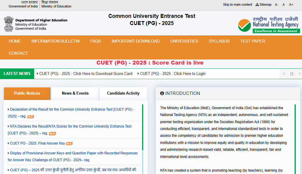Navigate to the Universities page
302x174 pixels.
click(184, 41)
